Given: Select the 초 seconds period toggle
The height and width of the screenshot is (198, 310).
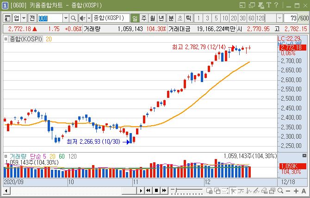Looking at the screenshot, I should 180,19.
